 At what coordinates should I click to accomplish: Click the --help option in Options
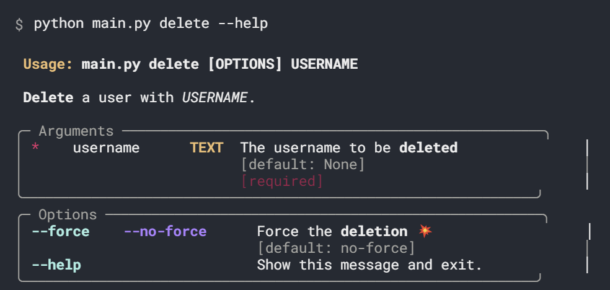click(x=56, y=265)
